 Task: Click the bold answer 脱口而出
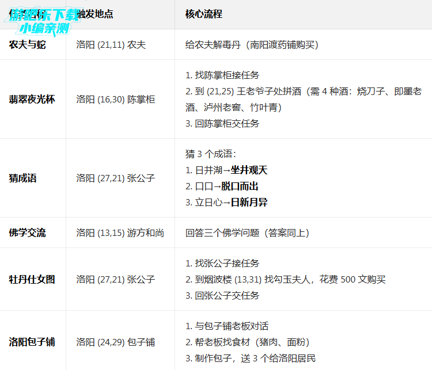click(x=240, y=186)
